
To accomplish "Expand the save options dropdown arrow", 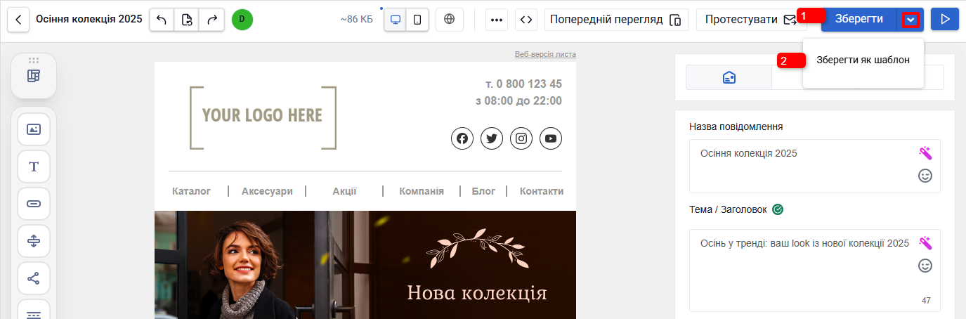I will [910, 20].
